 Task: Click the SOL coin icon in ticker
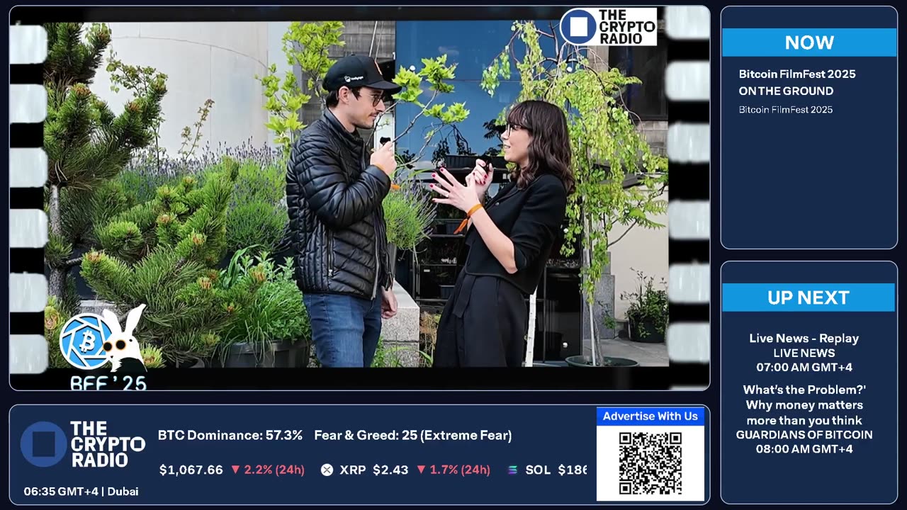(x=513, y=470)
